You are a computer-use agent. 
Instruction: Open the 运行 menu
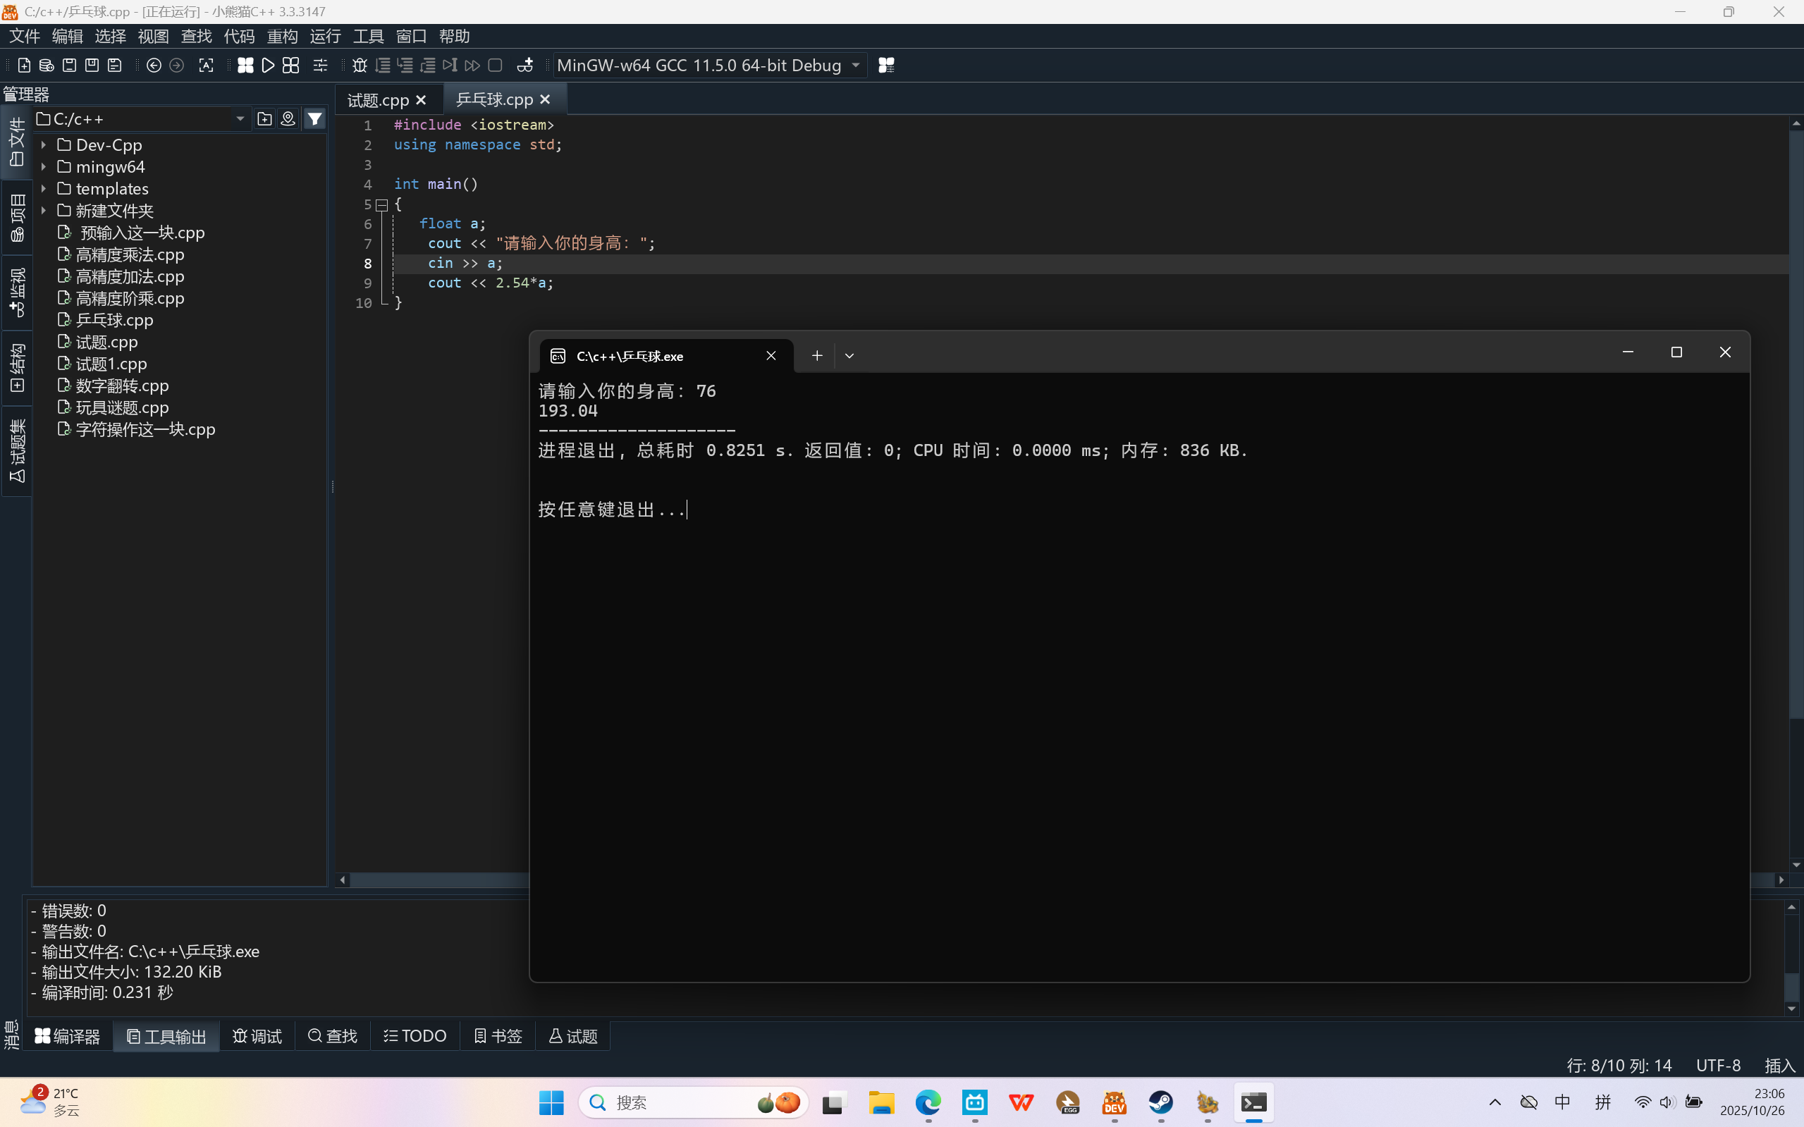[x=325, y=36]
